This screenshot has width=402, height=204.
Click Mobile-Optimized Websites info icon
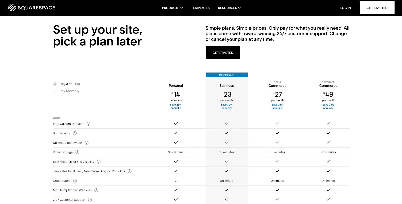coord(96,190)
